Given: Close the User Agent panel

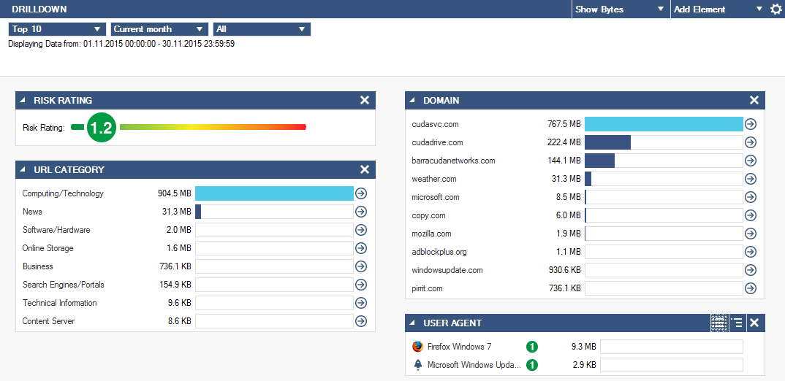Looking at the screenshot, I should click(x=754, y=323).
